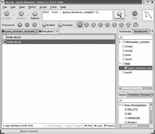Commit transaction with the checkmark icon
Image resolution: width=155 pixels, height=134 pixels.
[27, 25]
